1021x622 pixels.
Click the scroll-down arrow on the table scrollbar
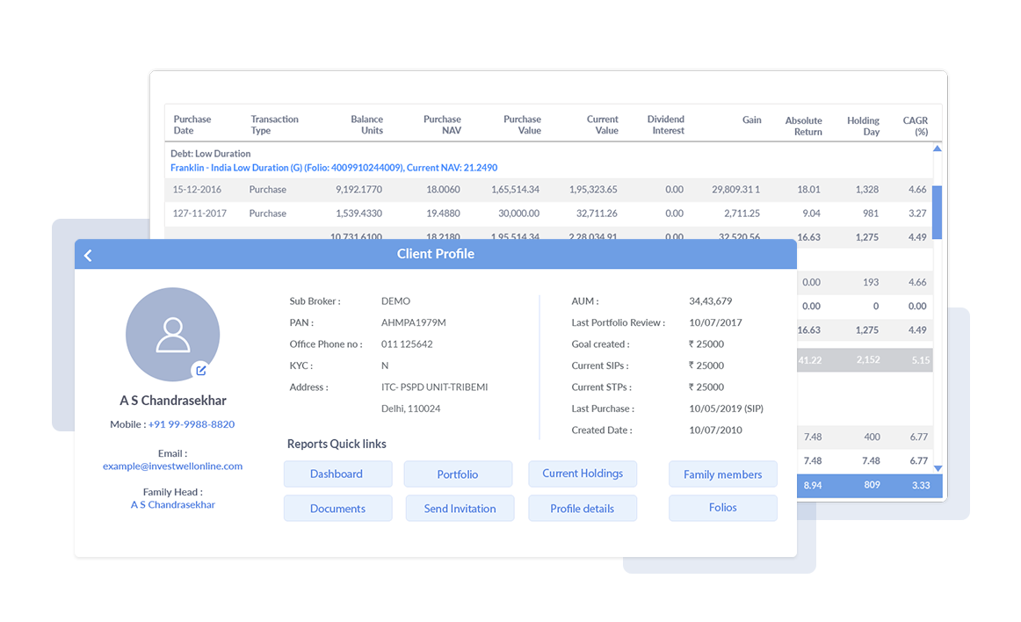[x=938, y=468]
